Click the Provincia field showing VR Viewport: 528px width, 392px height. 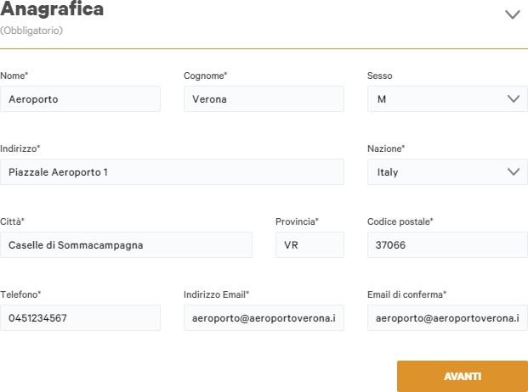[x=309, y=244]
